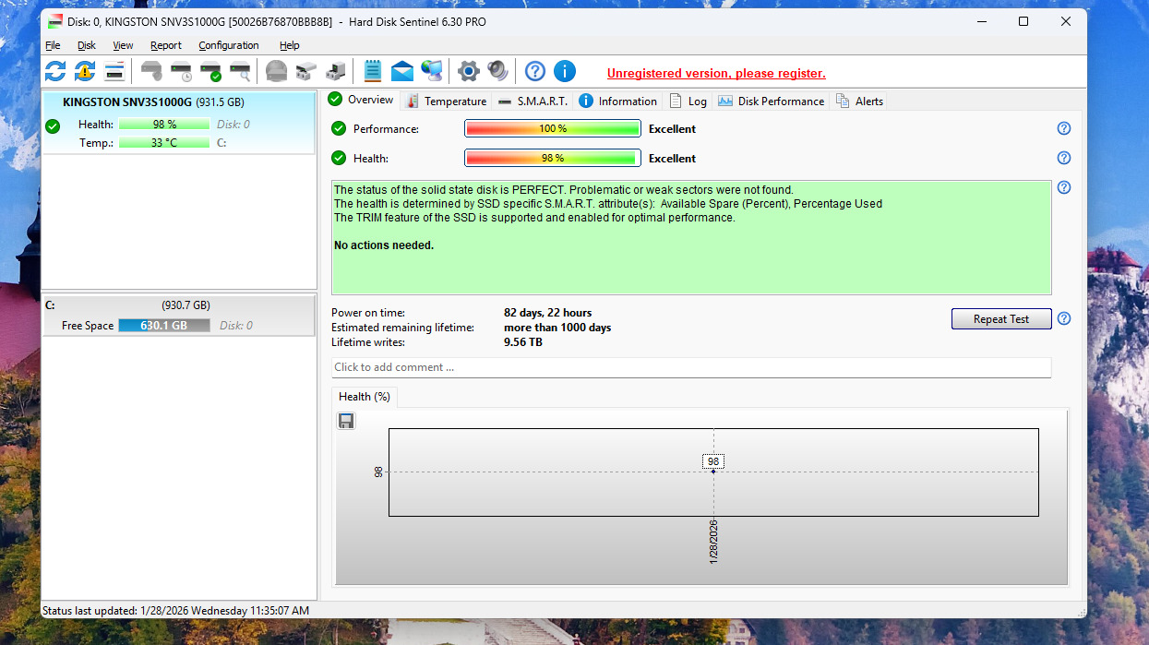Minimize the Hard Disk Sentinel window

click(x=981, y=21)
